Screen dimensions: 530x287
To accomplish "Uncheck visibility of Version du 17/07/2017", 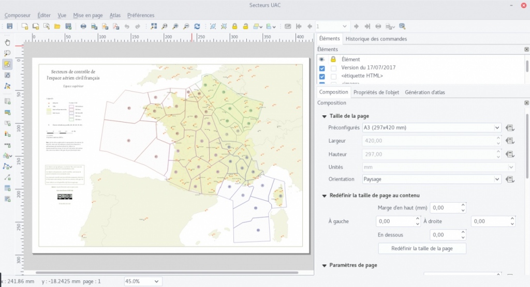I will pyautogui.click(x=322, y=68).
